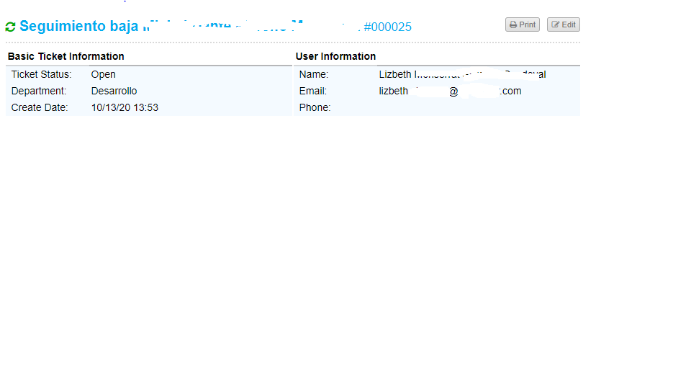Select the 'User Information' header

click(335, 56)
